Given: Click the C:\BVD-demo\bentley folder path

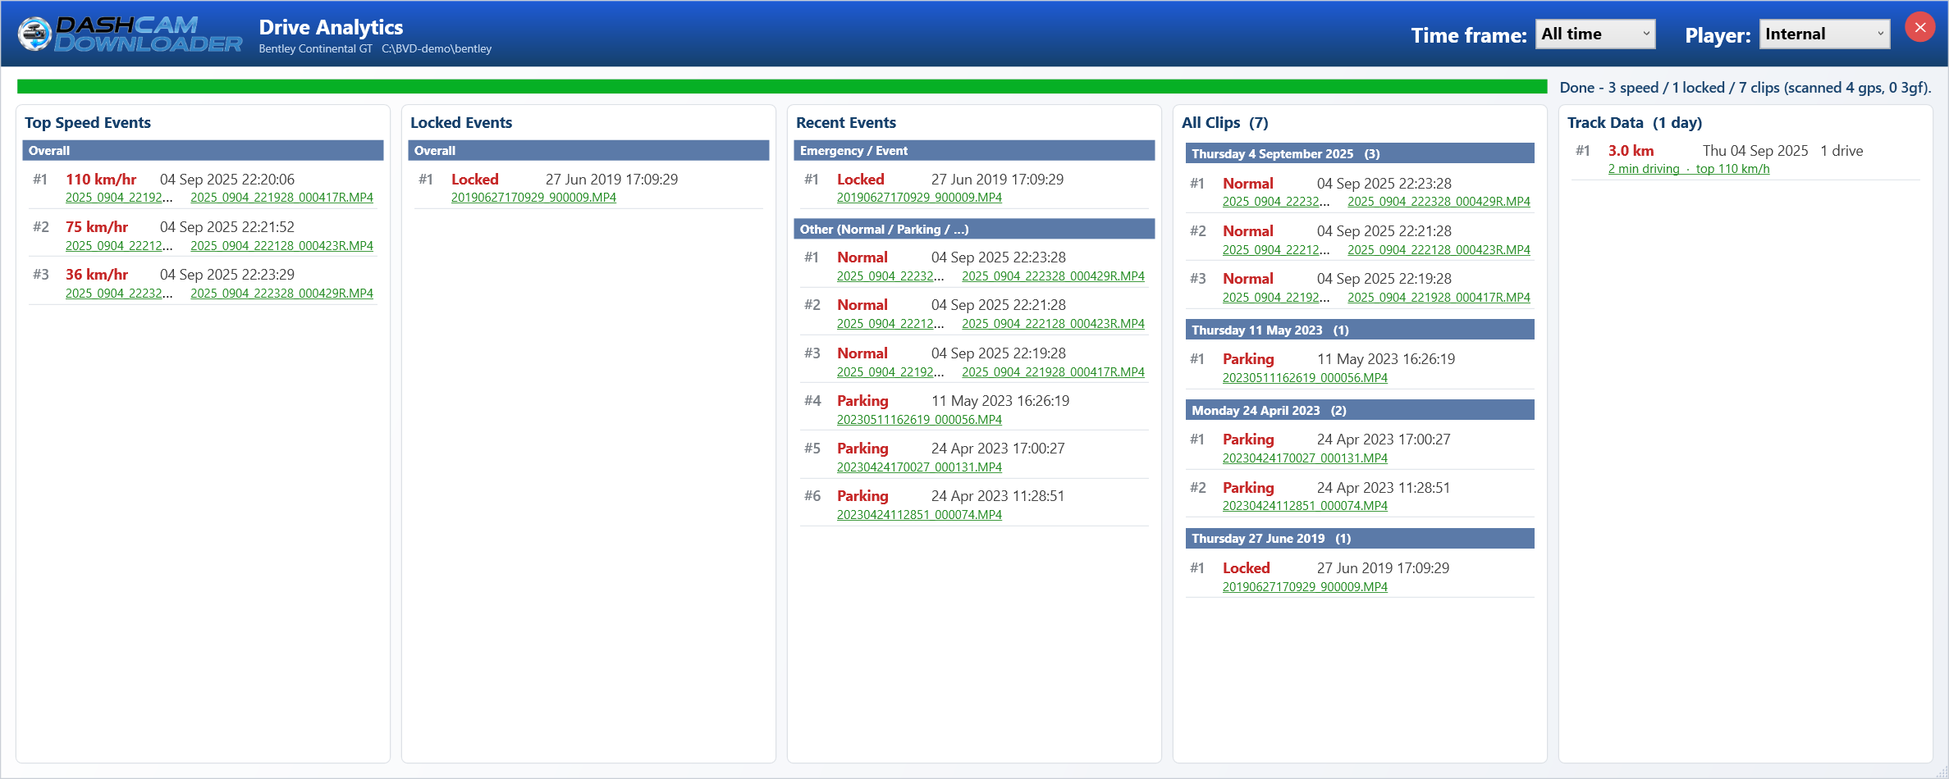Looking at the screenshot, I should click(x=437, y=49).
